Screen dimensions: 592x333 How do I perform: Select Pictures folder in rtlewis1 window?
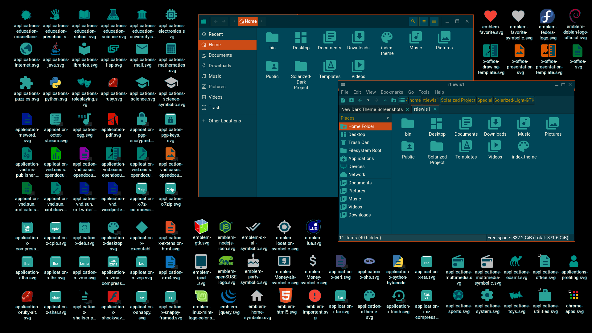pos(553,127)
